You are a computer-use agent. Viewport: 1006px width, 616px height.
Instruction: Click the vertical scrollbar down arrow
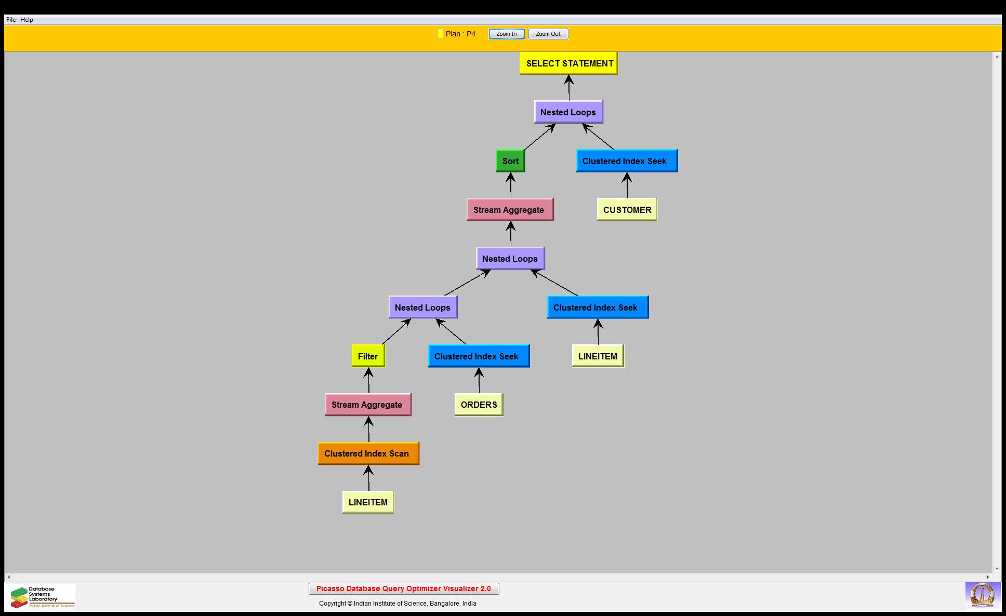(997, 569)
